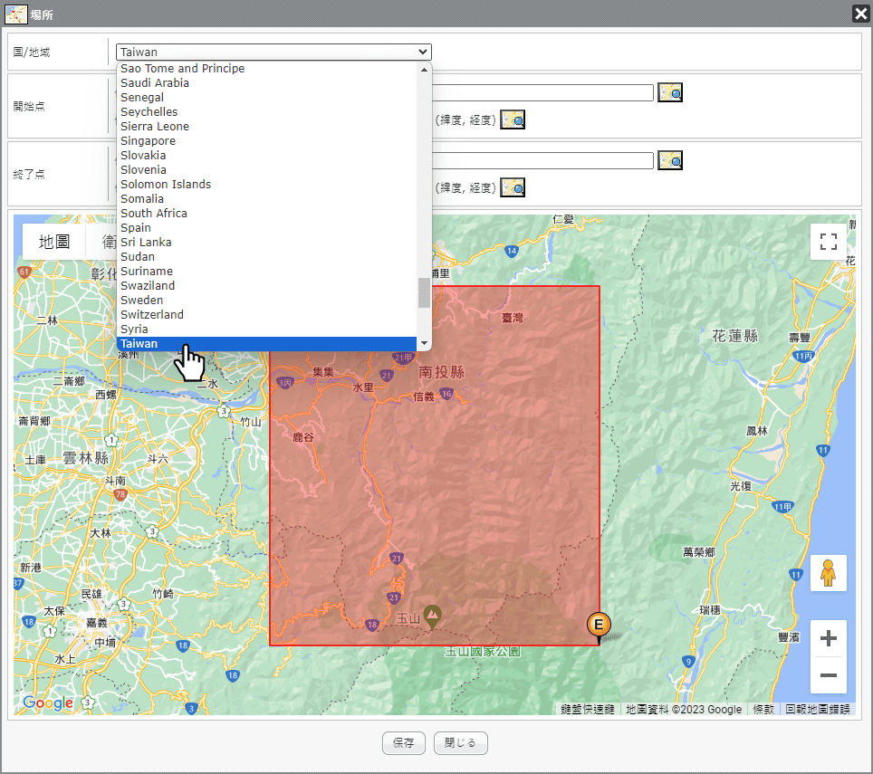Pick Slovakia from the dropdown list
Screen dimensions: 873x774
266,155
